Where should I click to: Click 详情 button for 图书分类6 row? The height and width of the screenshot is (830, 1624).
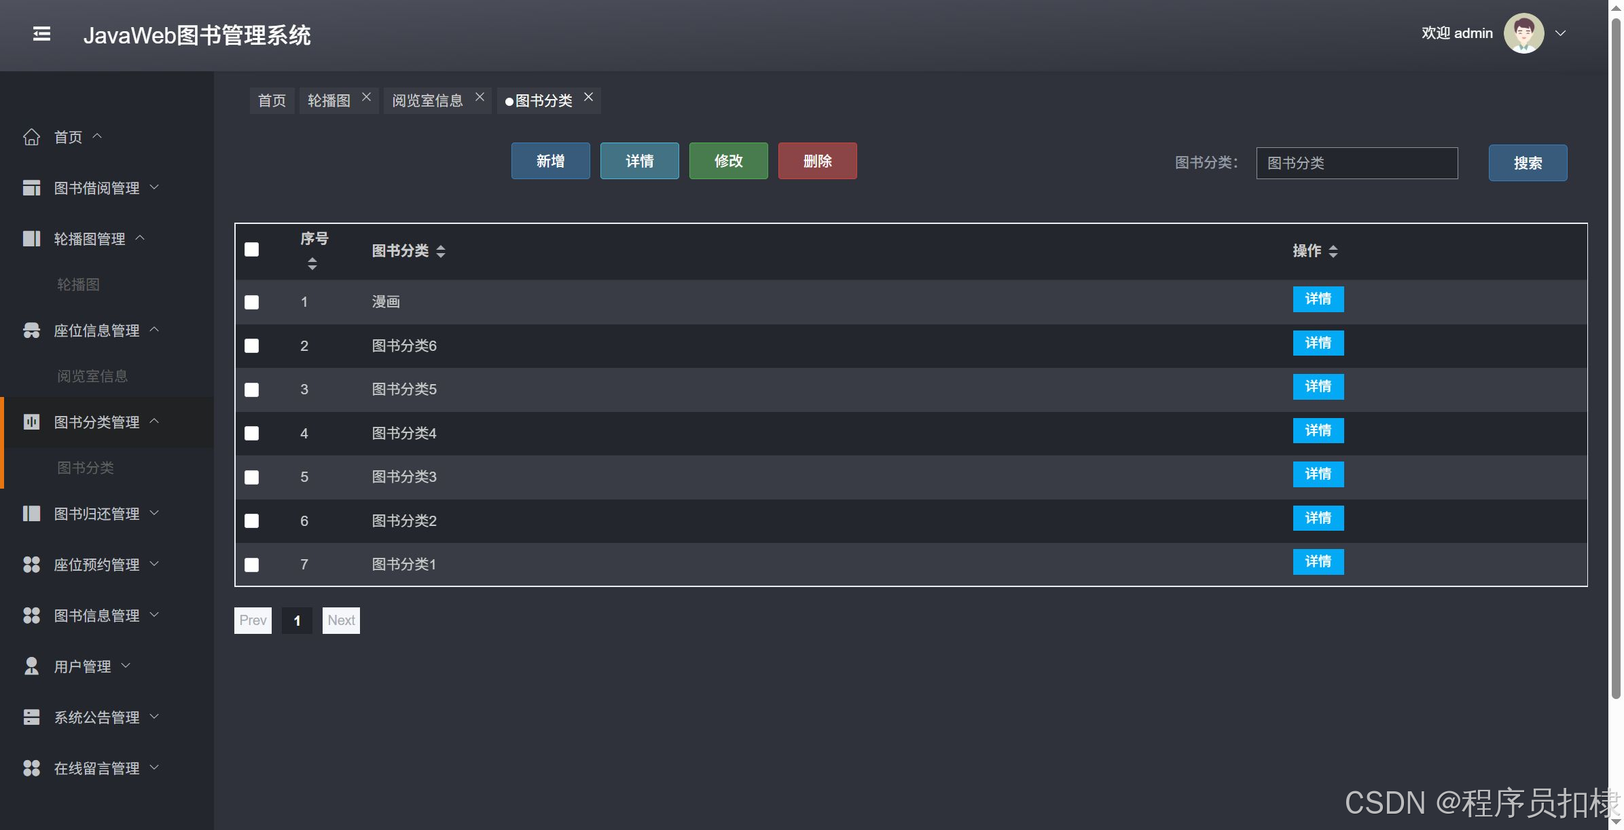coord(1318,343)
